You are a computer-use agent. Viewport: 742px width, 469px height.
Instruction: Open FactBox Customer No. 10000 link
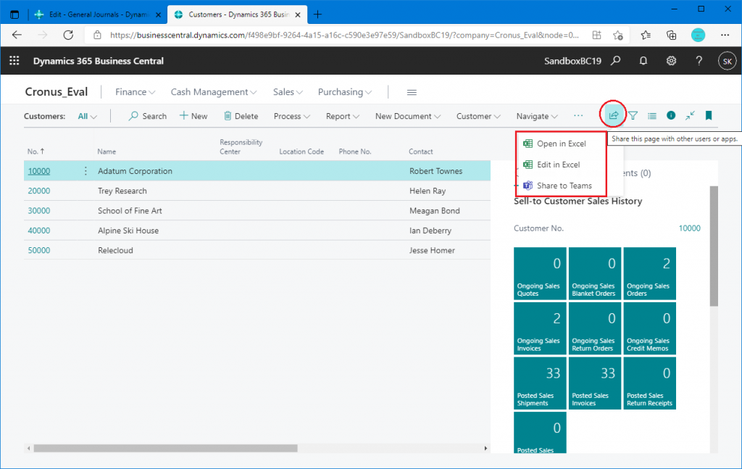(690, 228)
